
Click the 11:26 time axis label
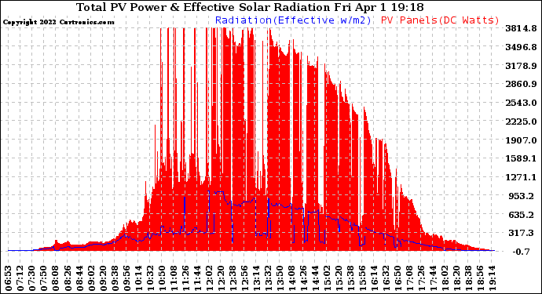[186, 278]
